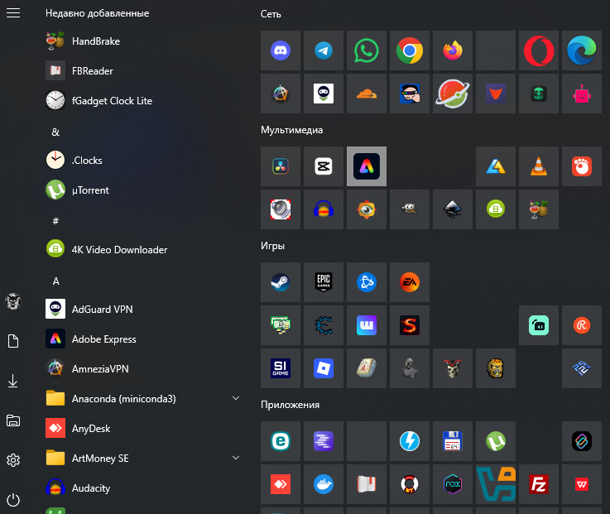
Task: Open the EA app tile
Action: [x=410, y=282]
